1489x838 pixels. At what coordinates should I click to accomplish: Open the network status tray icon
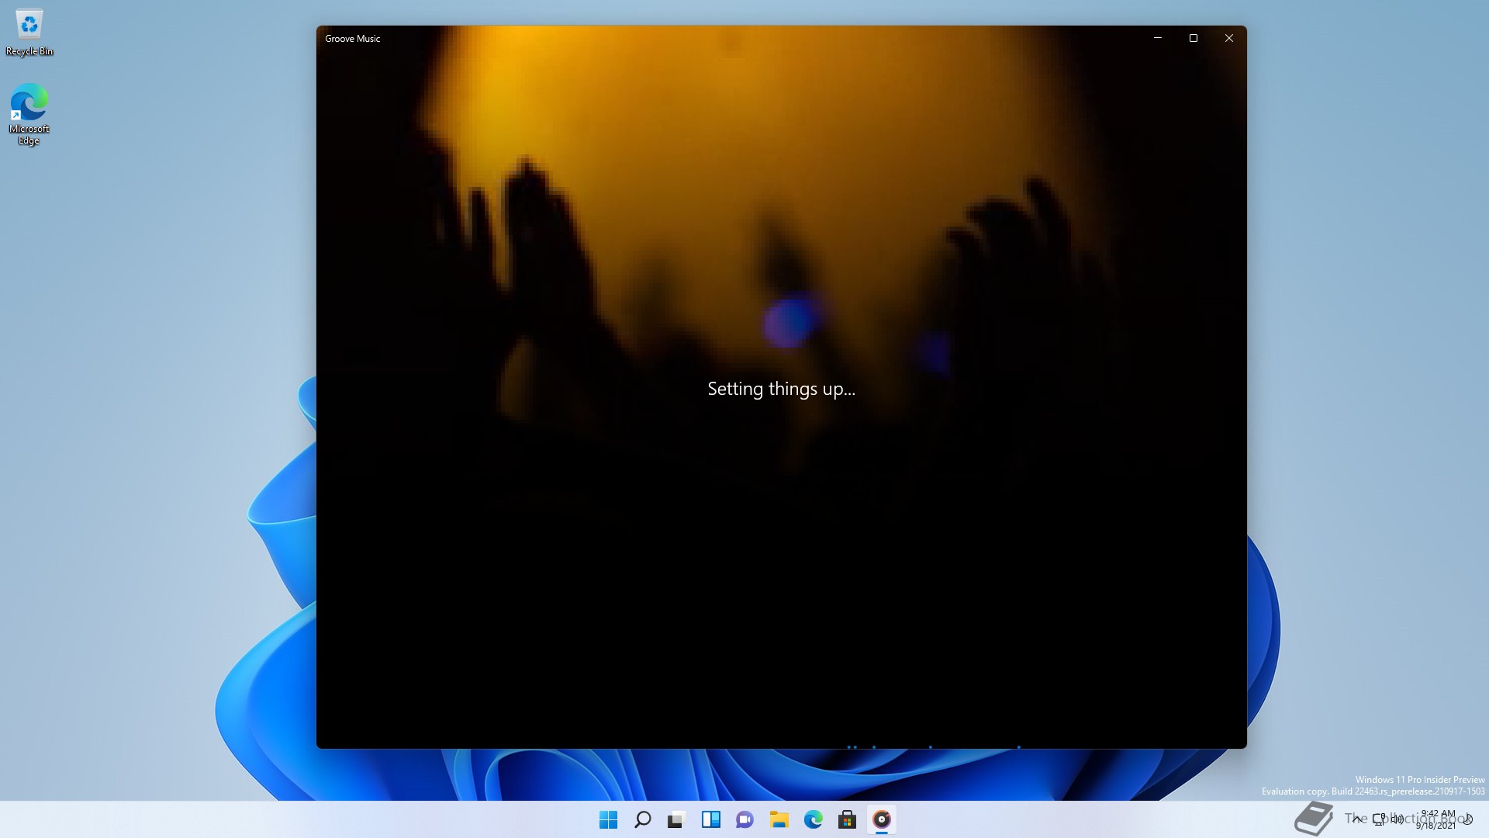click(x=1379, y=819)
